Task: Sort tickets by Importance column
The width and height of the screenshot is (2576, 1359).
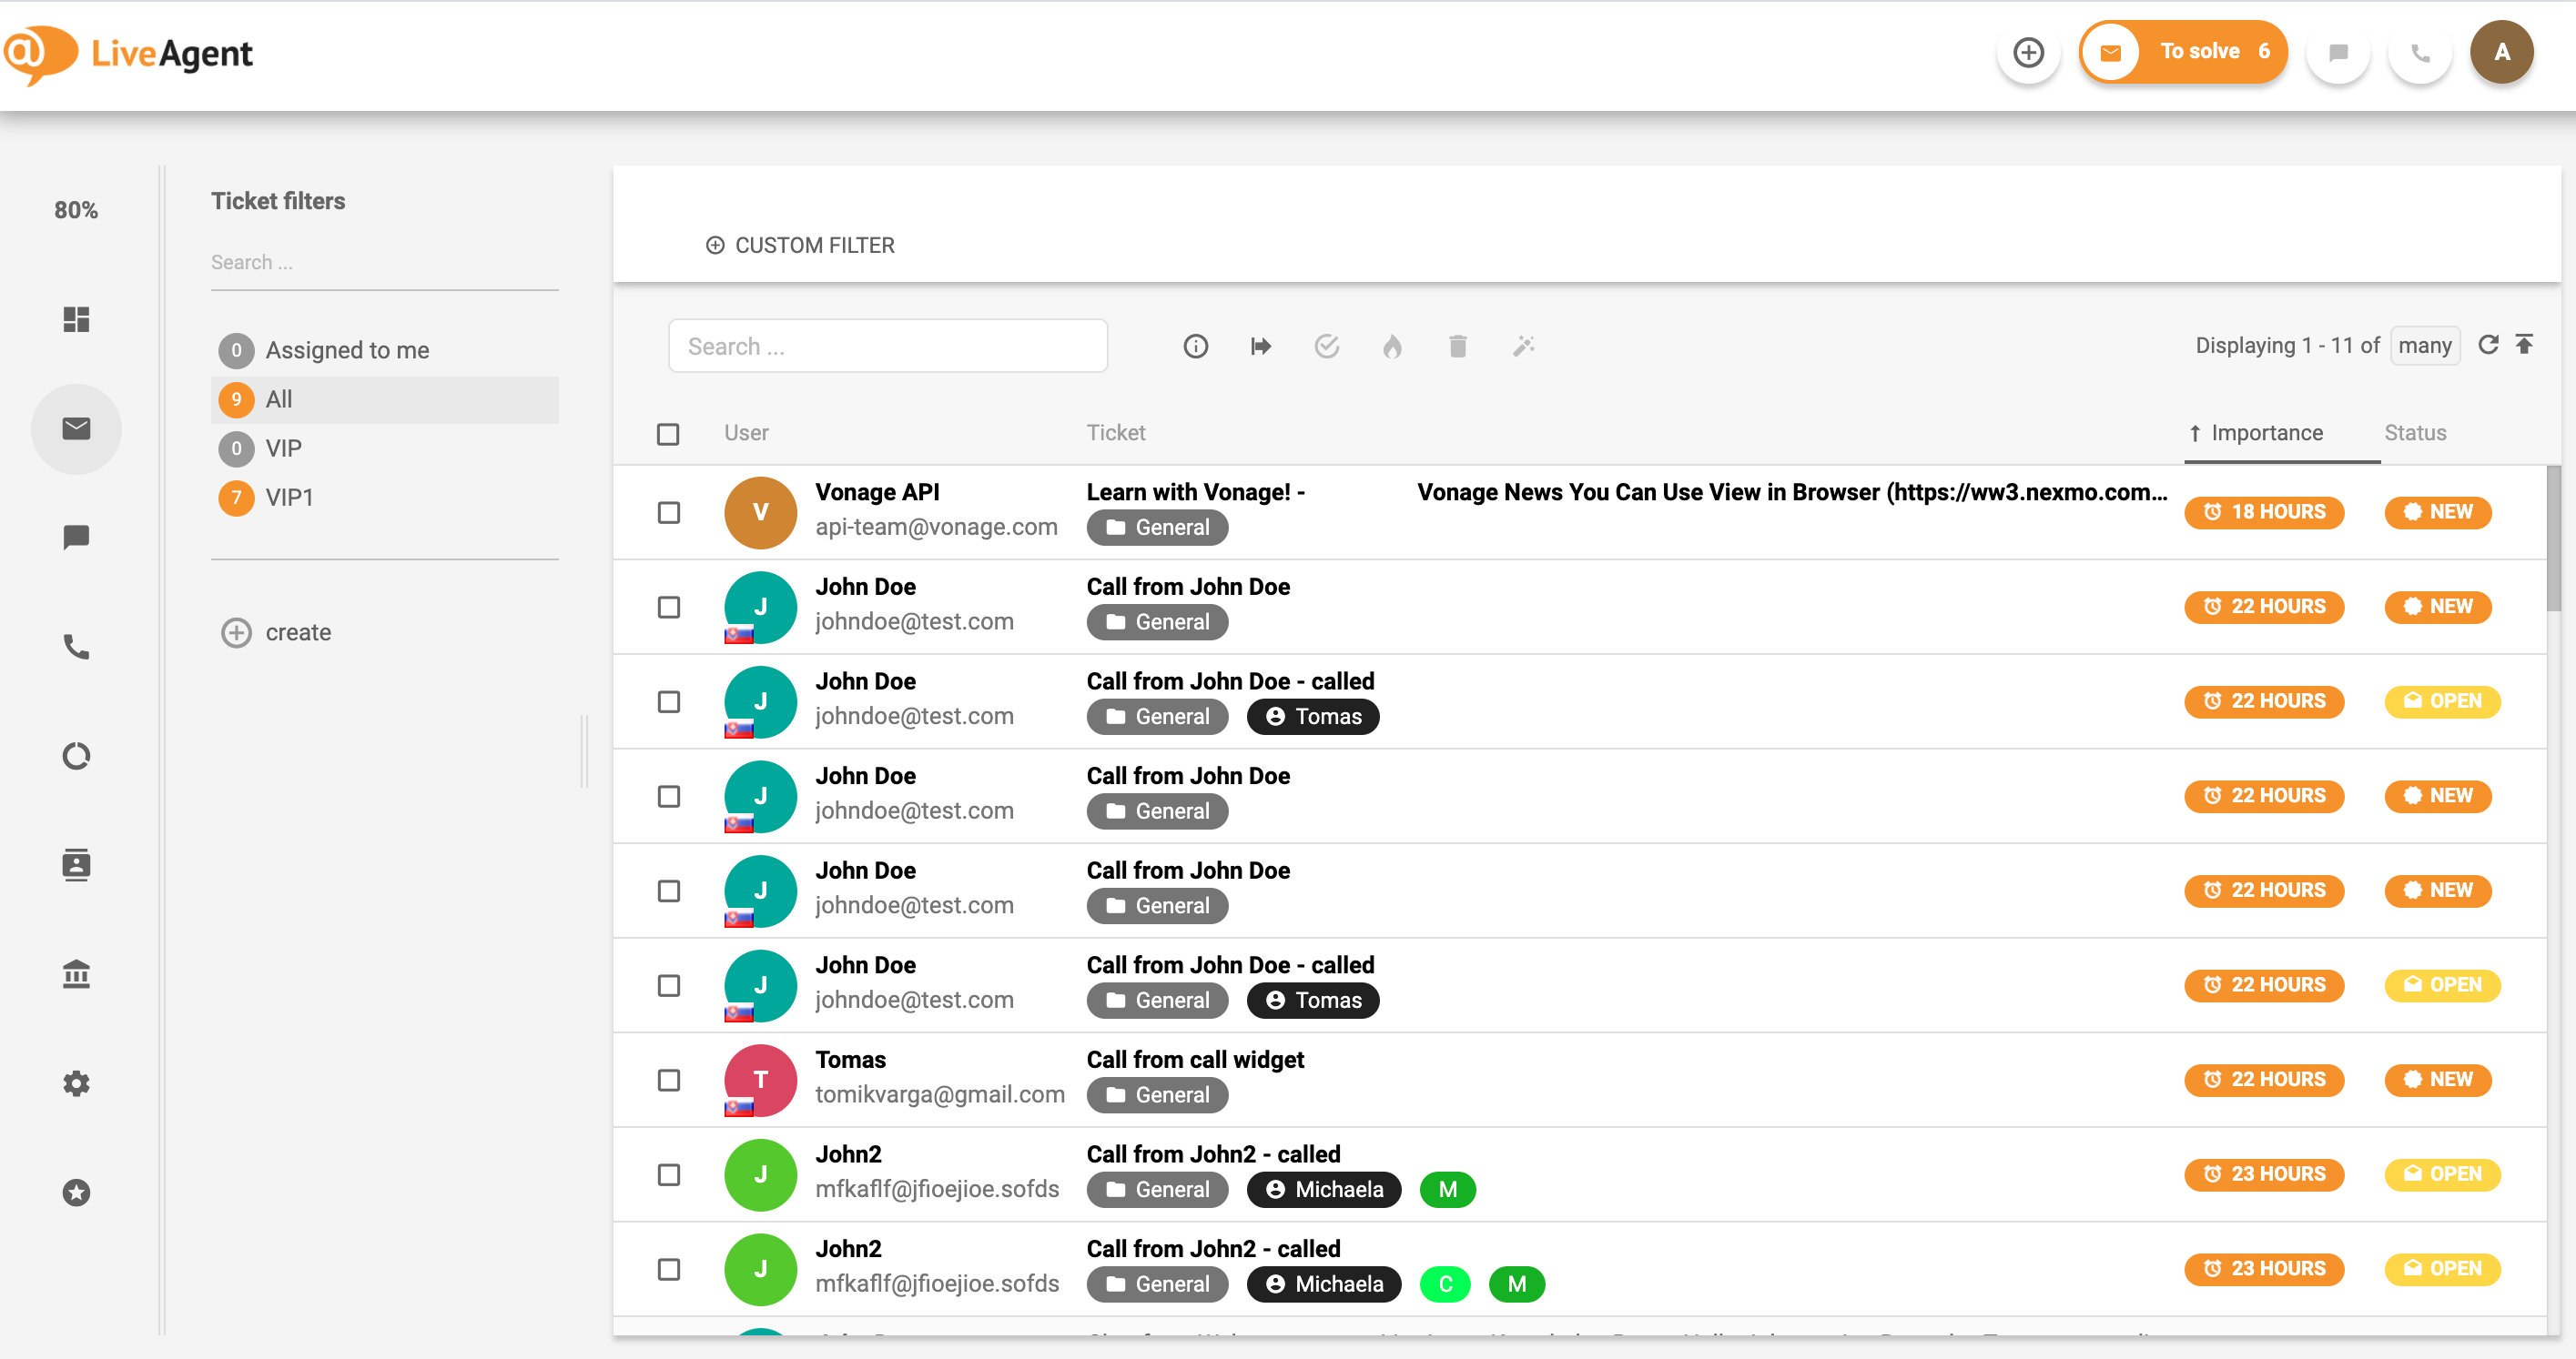Action: tap(2265, 433)
